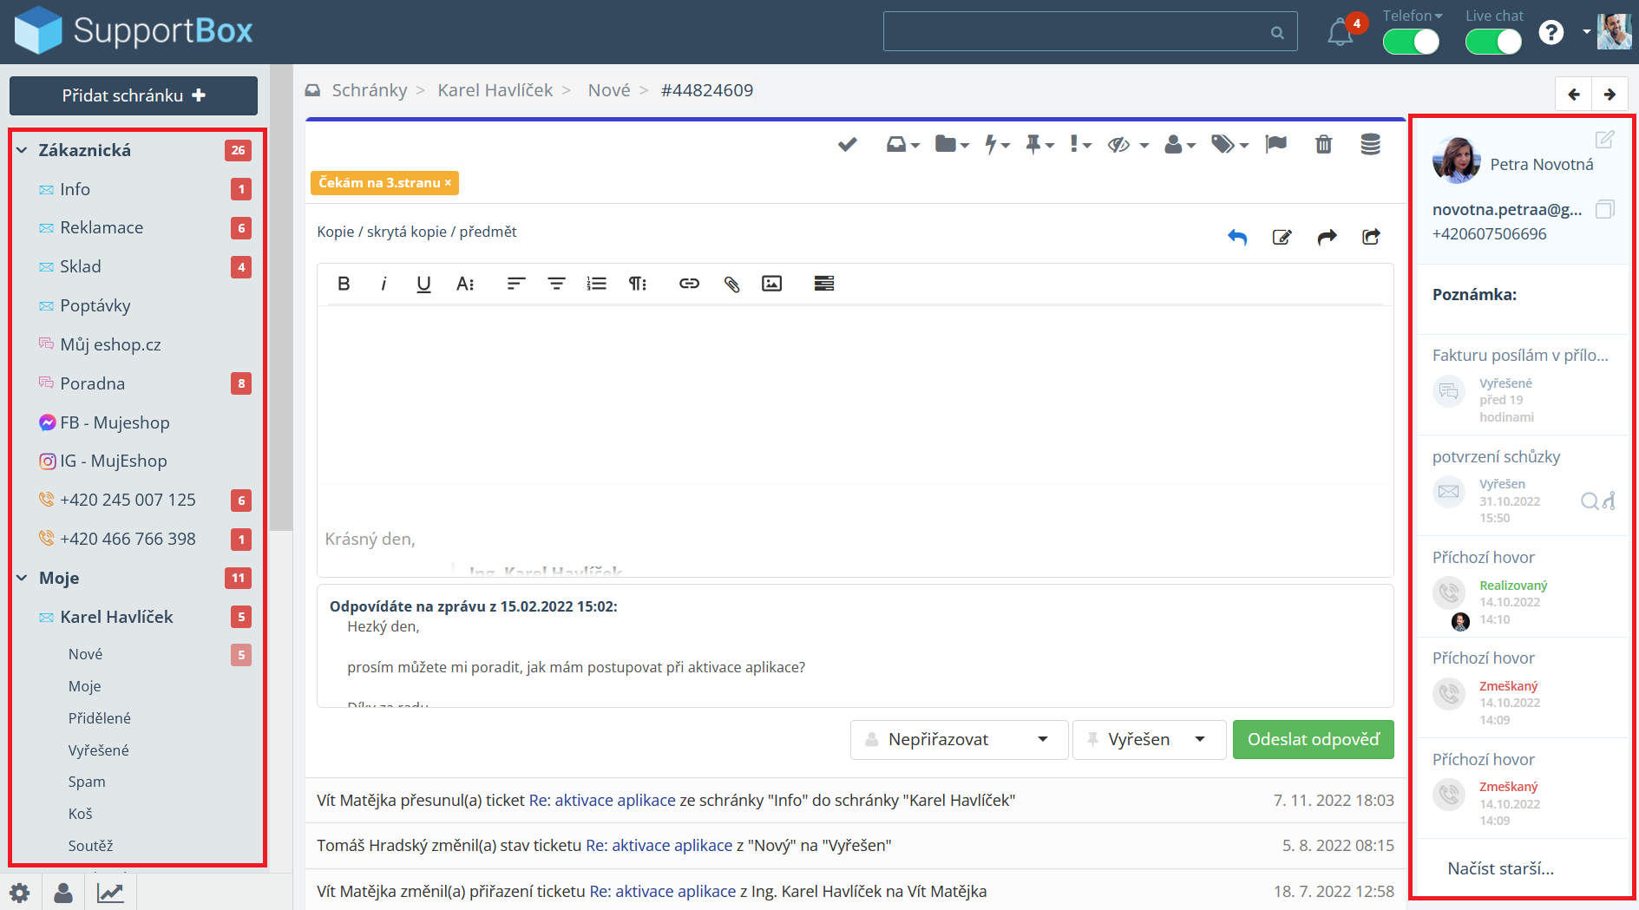Screen dimensions: 1639x910
Task: Click the top search field
Action: coord(1076,32)
